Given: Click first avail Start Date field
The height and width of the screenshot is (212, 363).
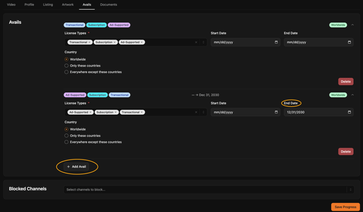Looking at the screenshot, I should pyautogui.click(x=245, y=42).
